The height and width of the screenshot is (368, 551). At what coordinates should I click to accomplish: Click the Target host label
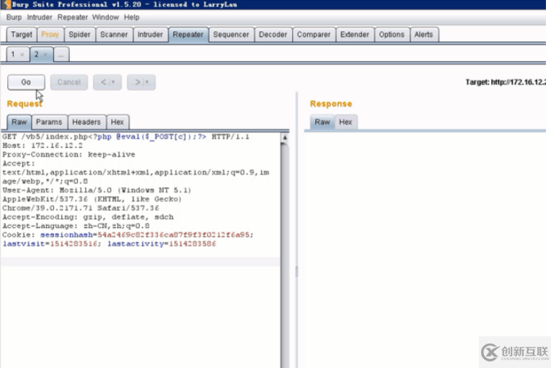[x=506, y=82]
